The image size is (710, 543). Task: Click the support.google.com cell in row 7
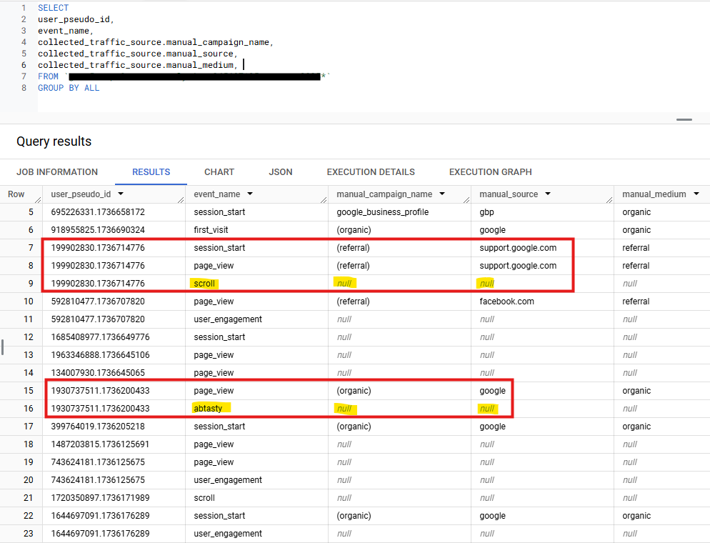coord(517,248)
